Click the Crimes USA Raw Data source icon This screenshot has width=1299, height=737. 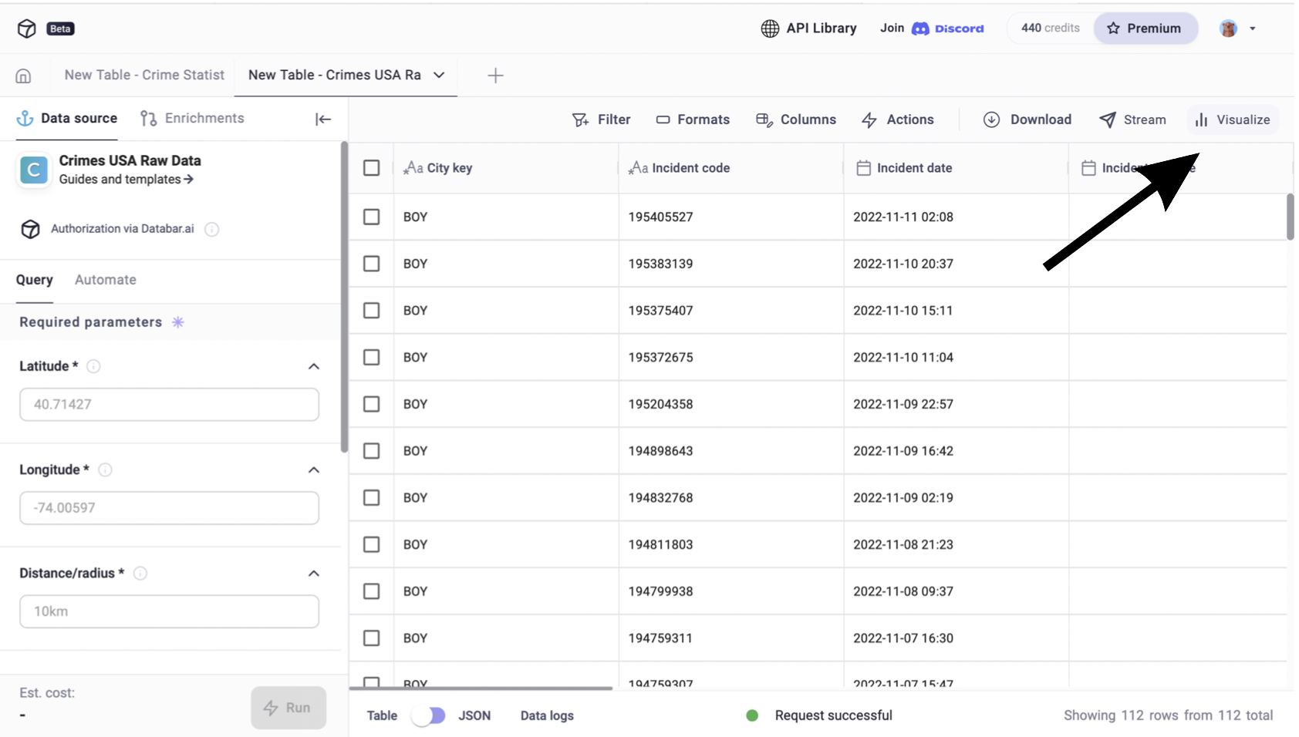[x=34, y=170]
